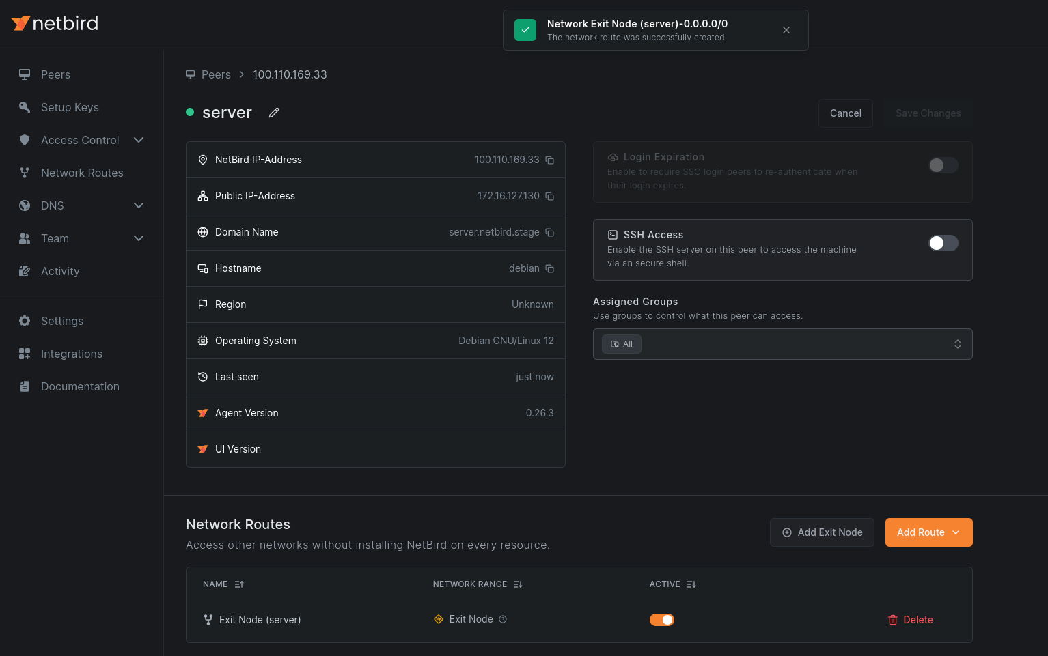Image resolution: width=1048 pixels, height=656 pixels.
Task: Open Integrations from the sidebar
Action: (72, 354)
